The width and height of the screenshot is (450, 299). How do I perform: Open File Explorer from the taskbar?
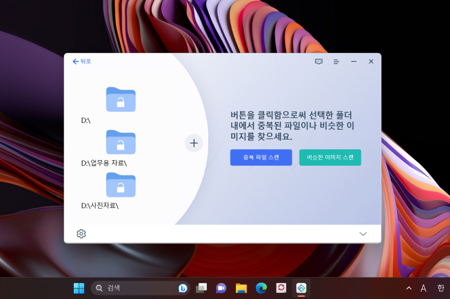click(241, 288)
